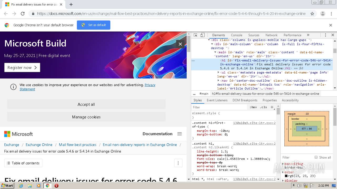Open a new Chrome tab
Image resolution: width=337 pixels, height=189 pixels.
pos(71,4)
